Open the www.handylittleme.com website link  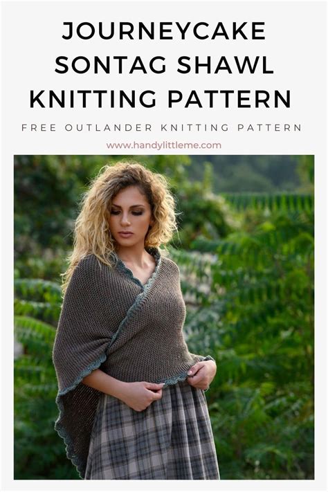[x=163, y=145]
